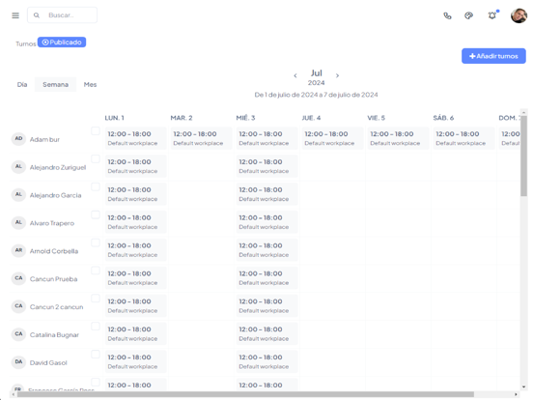This screenshot has width=533, height=400.
Task: Click Alejandro Zuriguel's AL avatar
Action: 18,166
